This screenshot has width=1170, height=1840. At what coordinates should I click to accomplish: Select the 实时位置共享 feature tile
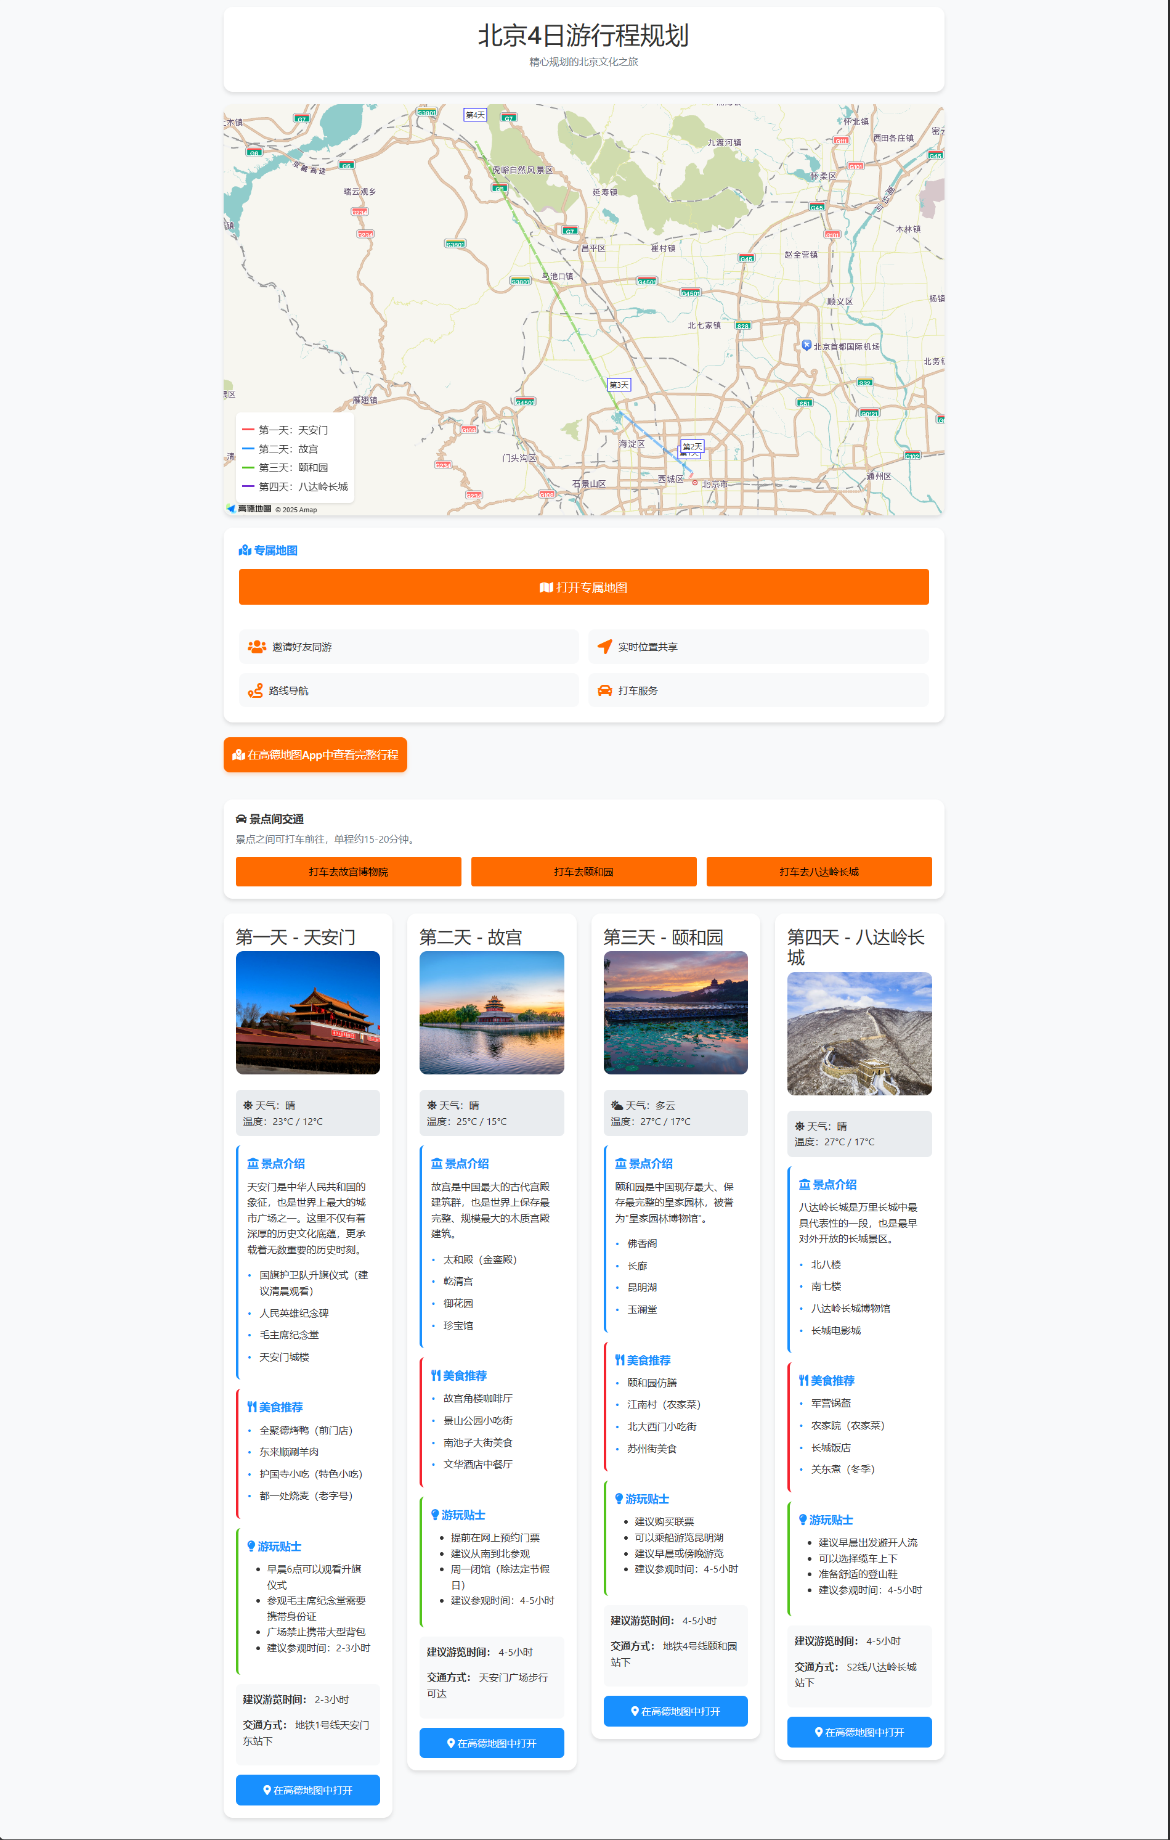point(758,647)
